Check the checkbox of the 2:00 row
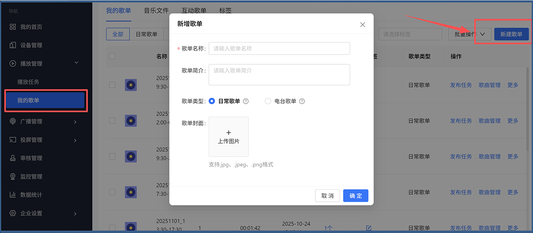 [x=112, y=120]
